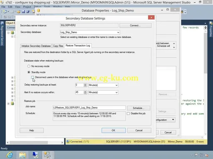The image size is (213, 159).
Task: Select the Standby mode radio button
Action: click(29, 72)
